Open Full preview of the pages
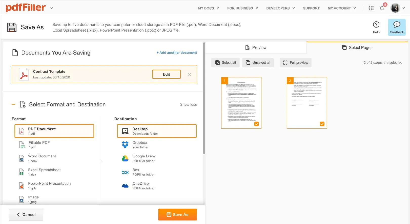This screenshot has height=224, width=410. (x=295, y=63)
